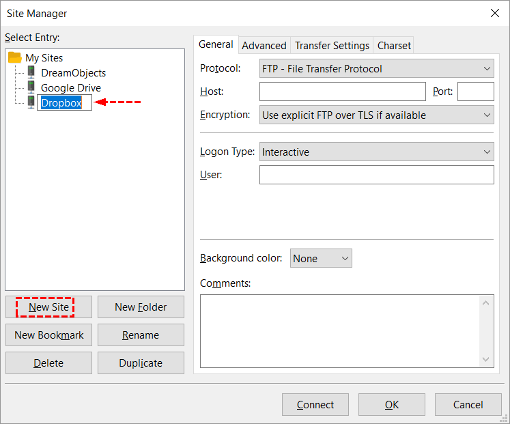Click the DreamObjects server icon
This screenshot has height=424, width=510.
coord(31,72)
